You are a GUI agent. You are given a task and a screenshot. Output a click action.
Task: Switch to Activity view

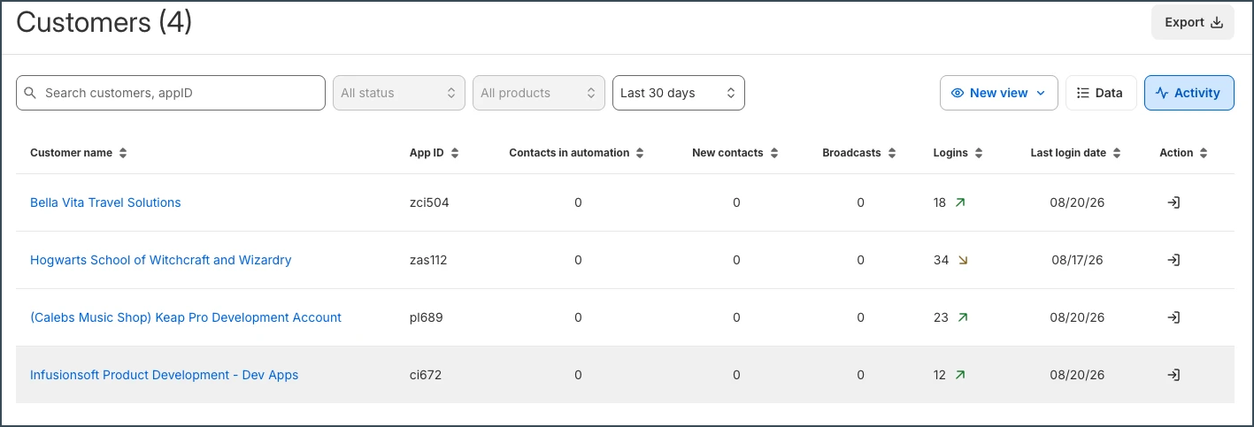point(1189,93)
